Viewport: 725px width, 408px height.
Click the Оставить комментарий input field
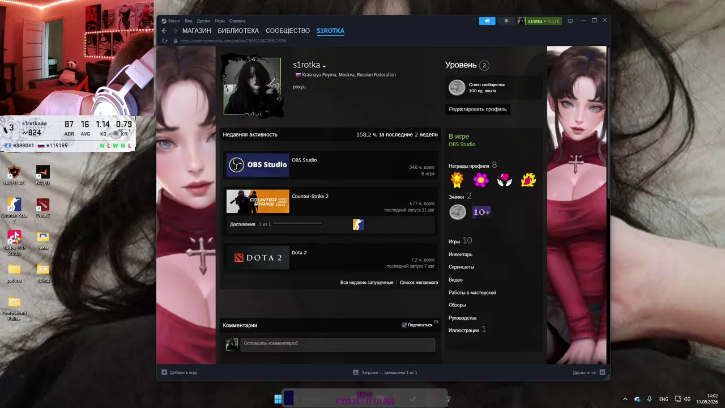click(x=338, y=344)
